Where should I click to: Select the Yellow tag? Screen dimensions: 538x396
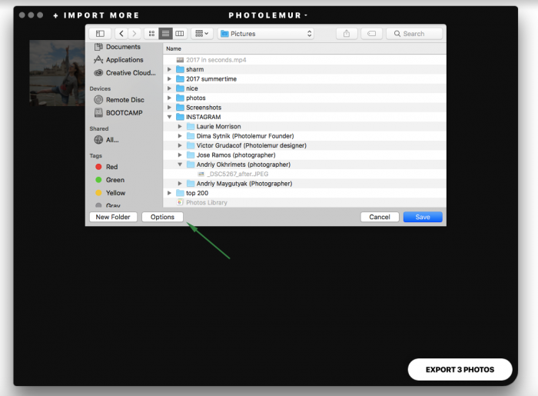[110, 193]
